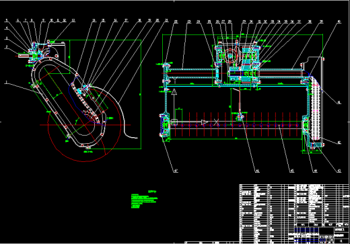This screenshot has width=350, height=244.
Task: Select part callout number 16
Action: [x=115, y=20]
